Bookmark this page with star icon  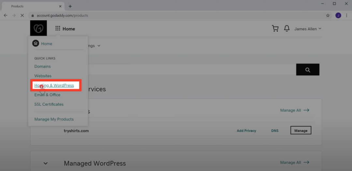[328, 15]
